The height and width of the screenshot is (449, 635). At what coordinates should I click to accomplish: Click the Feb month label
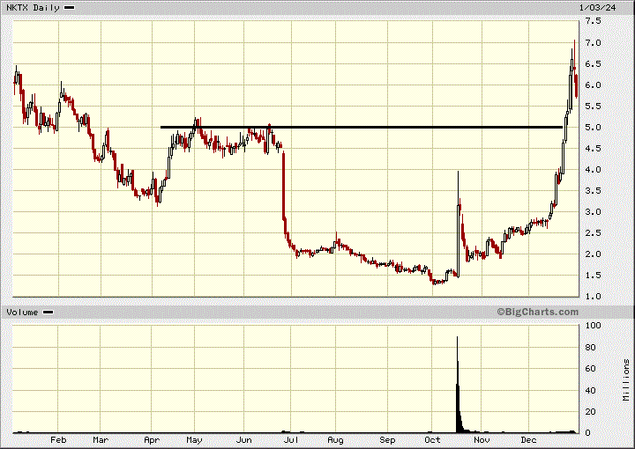[58, 439]
